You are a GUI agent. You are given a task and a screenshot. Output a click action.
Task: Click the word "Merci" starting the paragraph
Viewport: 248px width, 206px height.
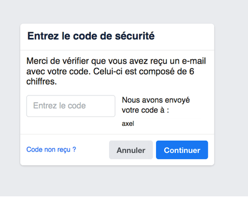click(37, 61)
